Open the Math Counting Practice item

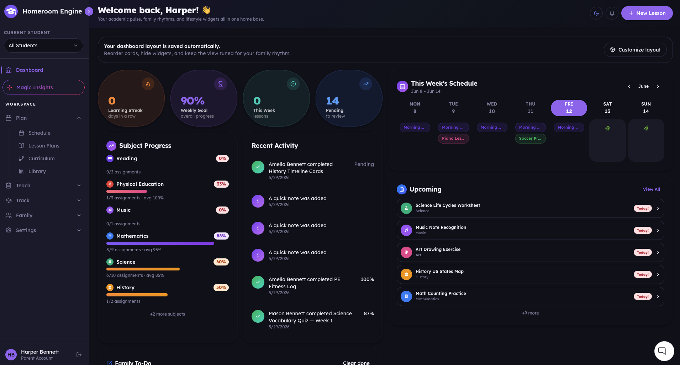(x=530, y=296)
